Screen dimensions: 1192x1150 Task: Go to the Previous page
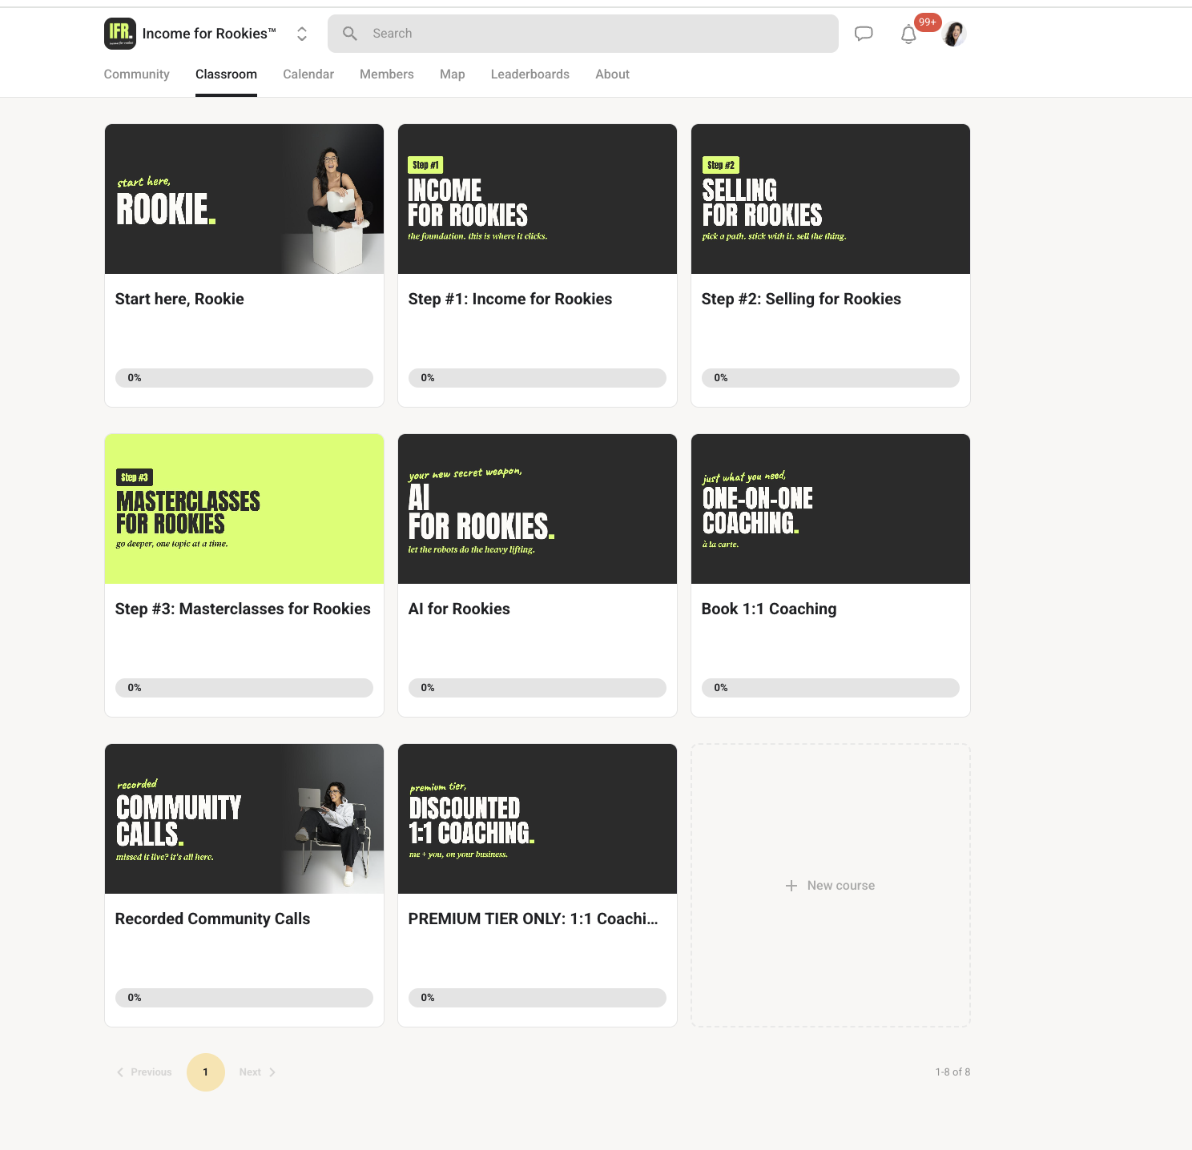[x=144, y=1072]
